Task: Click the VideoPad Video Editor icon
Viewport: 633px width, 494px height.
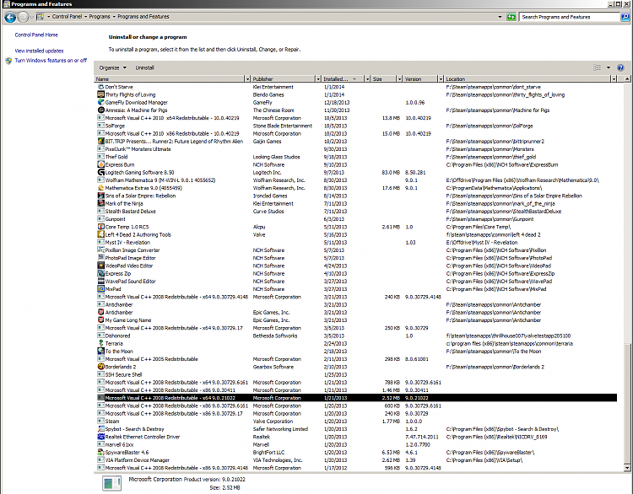Action: tap(101, 266)
